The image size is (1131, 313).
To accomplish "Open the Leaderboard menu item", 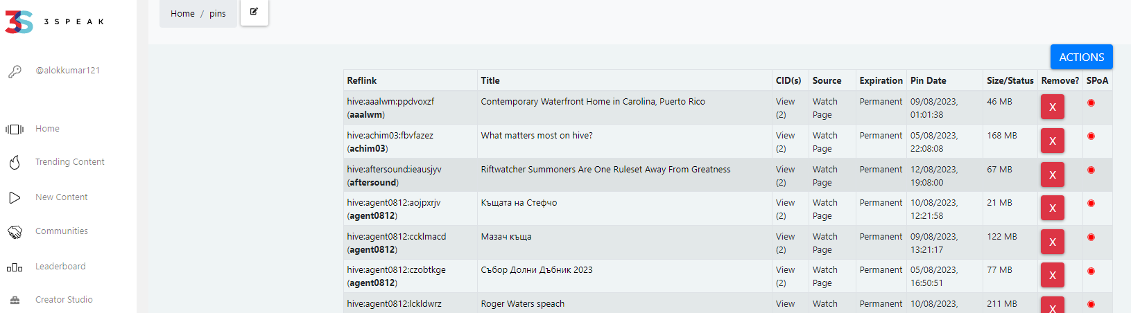I will tap(60, 267).
